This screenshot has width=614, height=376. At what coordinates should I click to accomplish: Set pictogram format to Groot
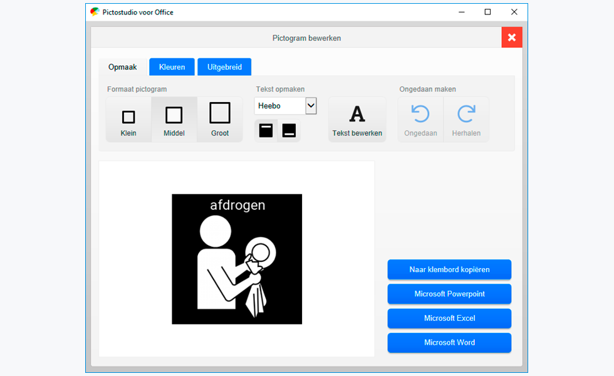pos(220,120)
